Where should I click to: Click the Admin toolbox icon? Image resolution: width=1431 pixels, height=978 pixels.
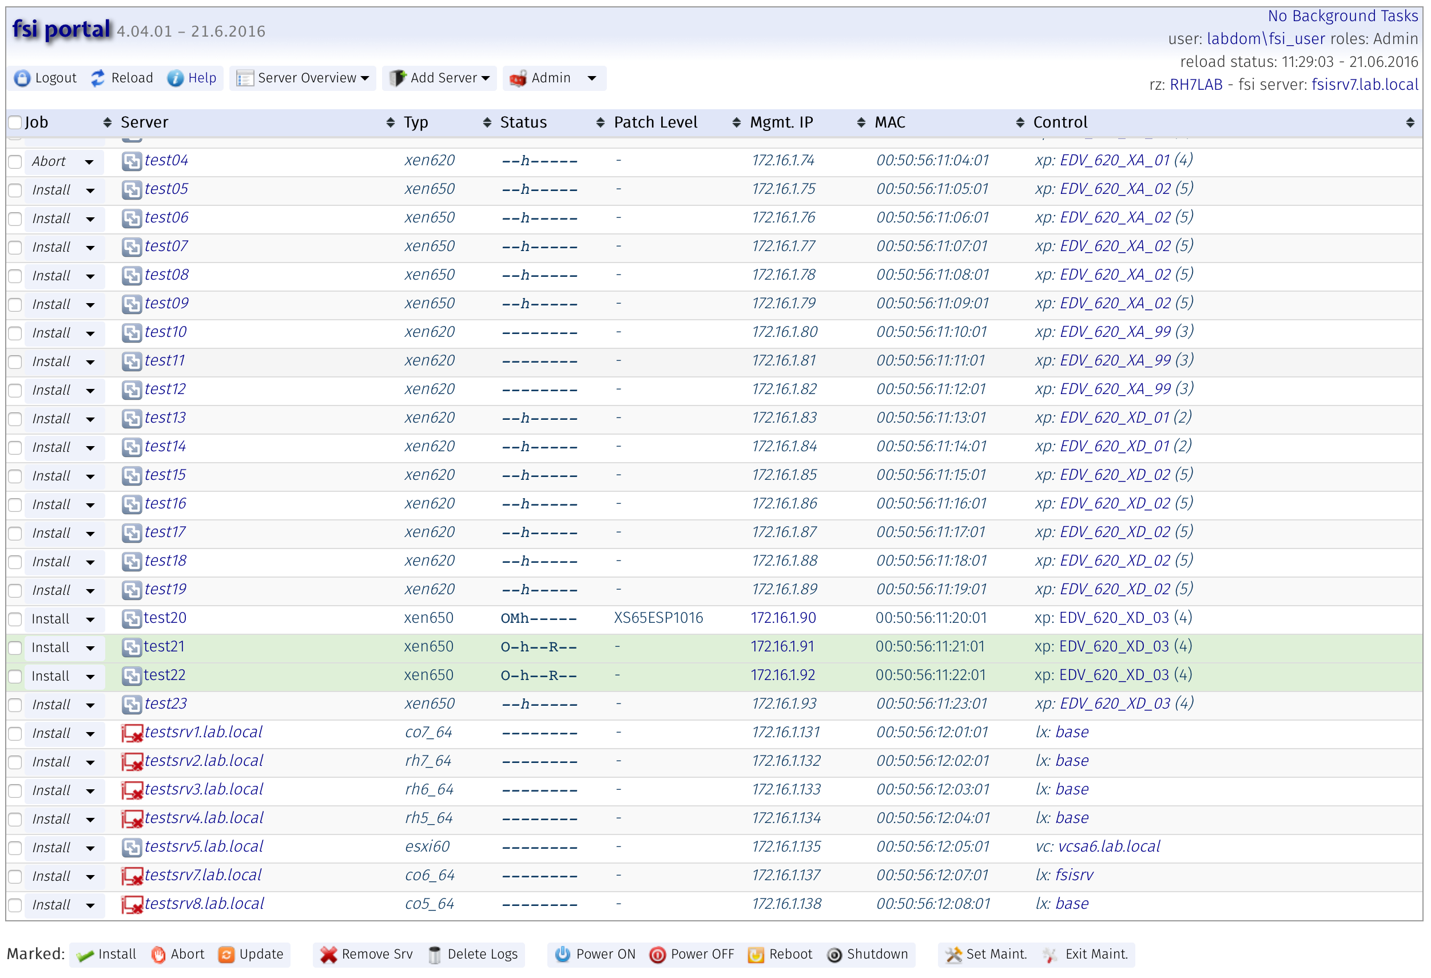point(518,78)
